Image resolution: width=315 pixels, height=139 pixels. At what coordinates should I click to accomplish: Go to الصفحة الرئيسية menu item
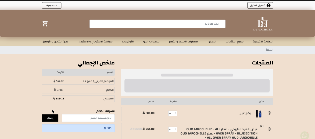pos(263,41)
